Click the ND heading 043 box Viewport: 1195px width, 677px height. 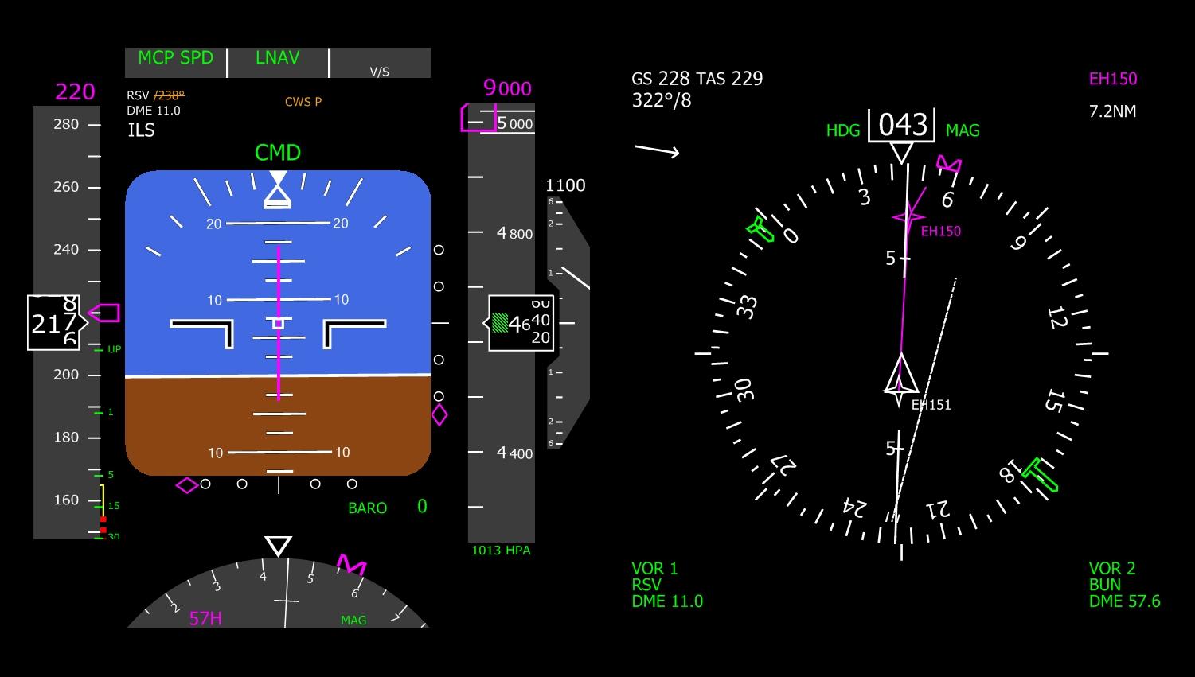point(902,125)
